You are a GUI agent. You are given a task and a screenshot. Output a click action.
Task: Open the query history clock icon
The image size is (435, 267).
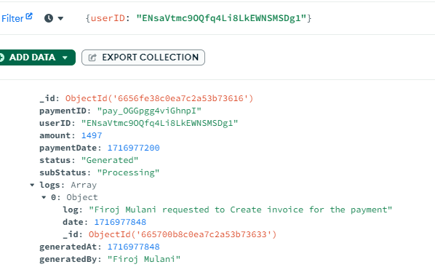click(49, 18)
